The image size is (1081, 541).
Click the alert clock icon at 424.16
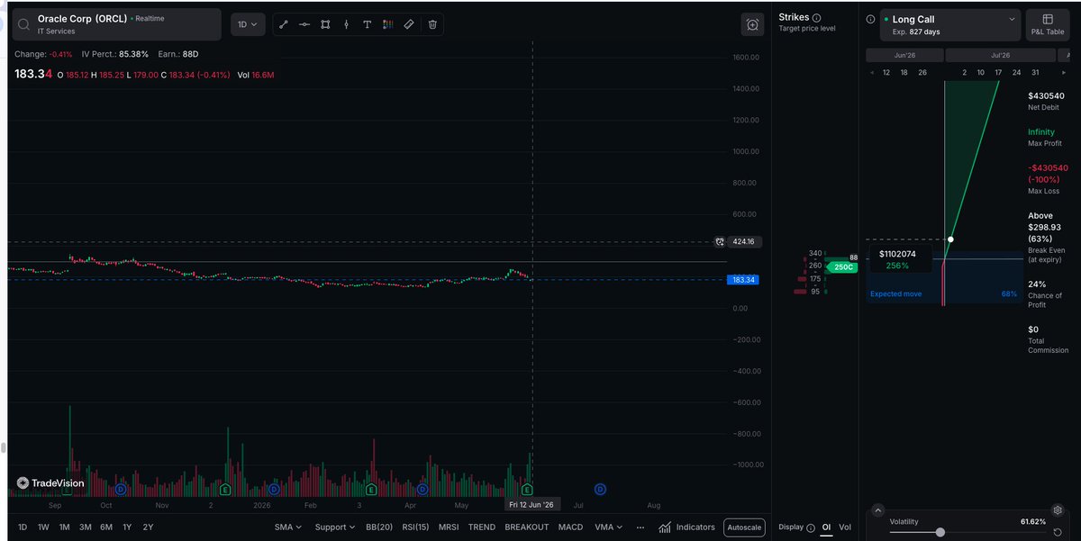(719, 242)
